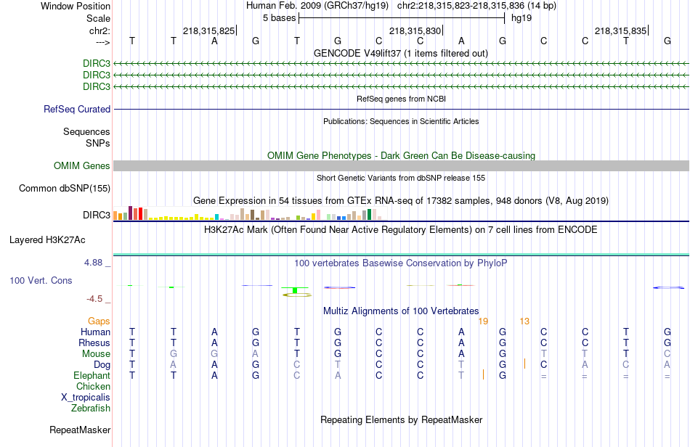Open the GENCODE V49lift37 track title
The image size is (690, 447).
[401, 53]
